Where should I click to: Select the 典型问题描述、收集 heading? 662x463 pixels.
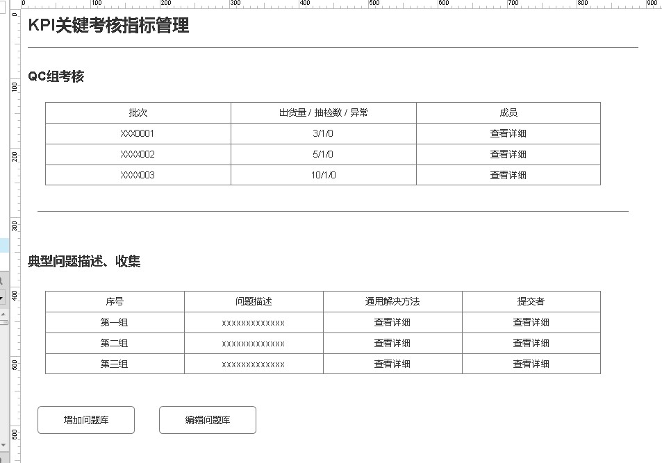[84, 261]
